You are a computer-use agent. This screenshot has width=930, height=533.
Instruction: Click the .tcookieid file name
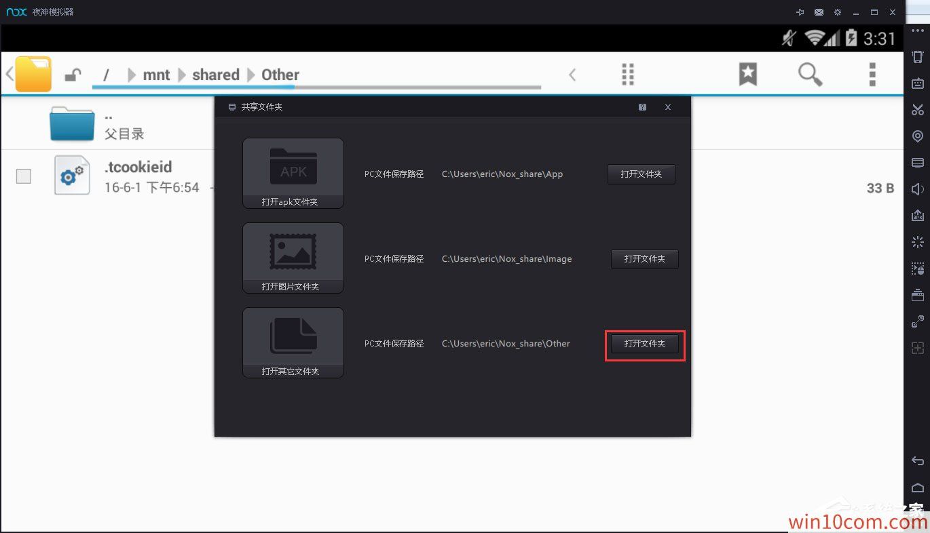tap(138, 167)
